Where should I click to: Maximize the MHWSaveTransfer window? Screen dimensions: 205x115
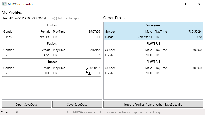coord(187,4)
